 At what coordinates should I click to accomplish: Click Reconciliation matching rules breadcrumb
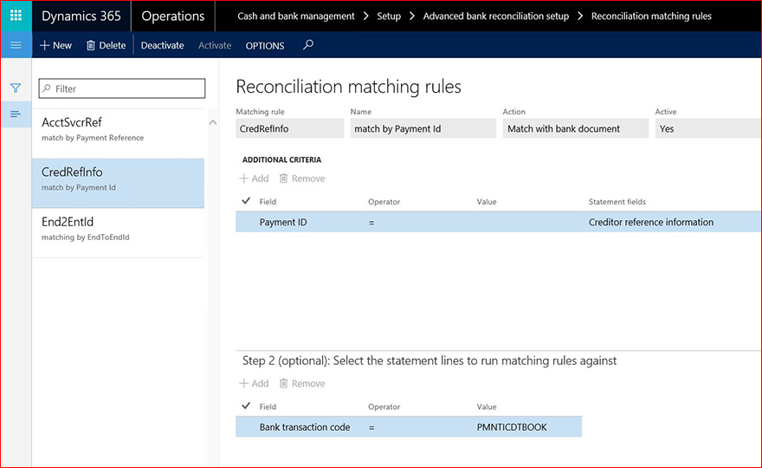[651, 16]
